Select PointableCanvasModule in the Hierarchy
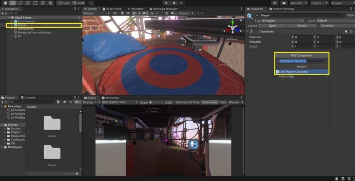355x181 pixels. (35, 32)
